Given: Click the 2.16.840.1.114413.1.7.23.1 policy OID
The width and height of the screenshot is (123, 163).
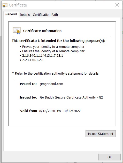Looking at the screenshot, I should pos(42,56).
